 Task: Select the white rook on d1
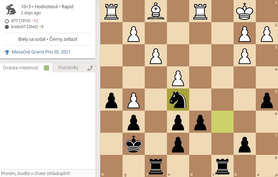pos(200,11)
